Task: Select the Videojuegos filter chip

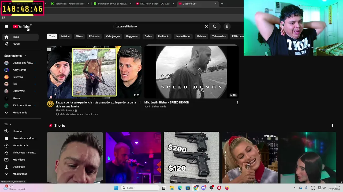Action: (113, 36)
